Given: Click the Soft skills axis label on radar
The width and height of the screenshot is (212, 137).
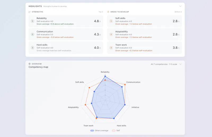Looking at the screenshot, I should 80,82.
